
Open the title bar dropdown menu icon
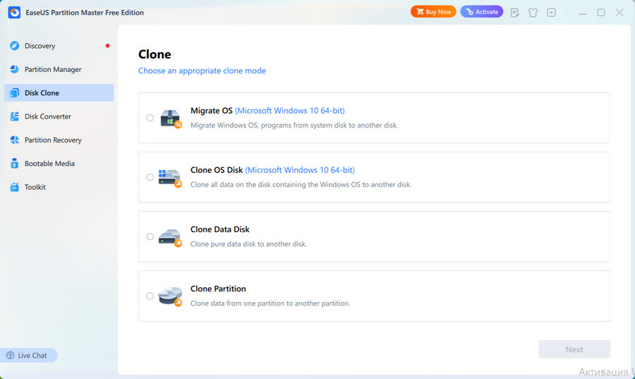tap(551, 13)
